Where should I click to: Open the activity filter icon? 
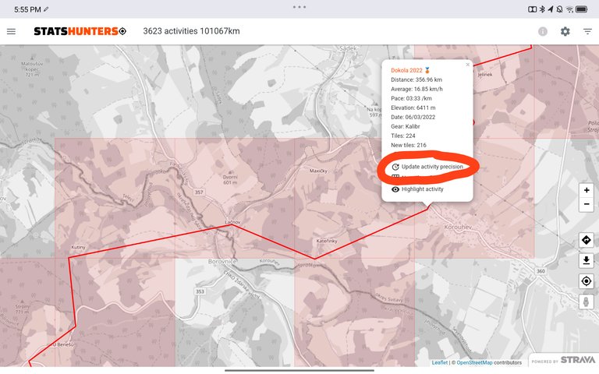587,31
